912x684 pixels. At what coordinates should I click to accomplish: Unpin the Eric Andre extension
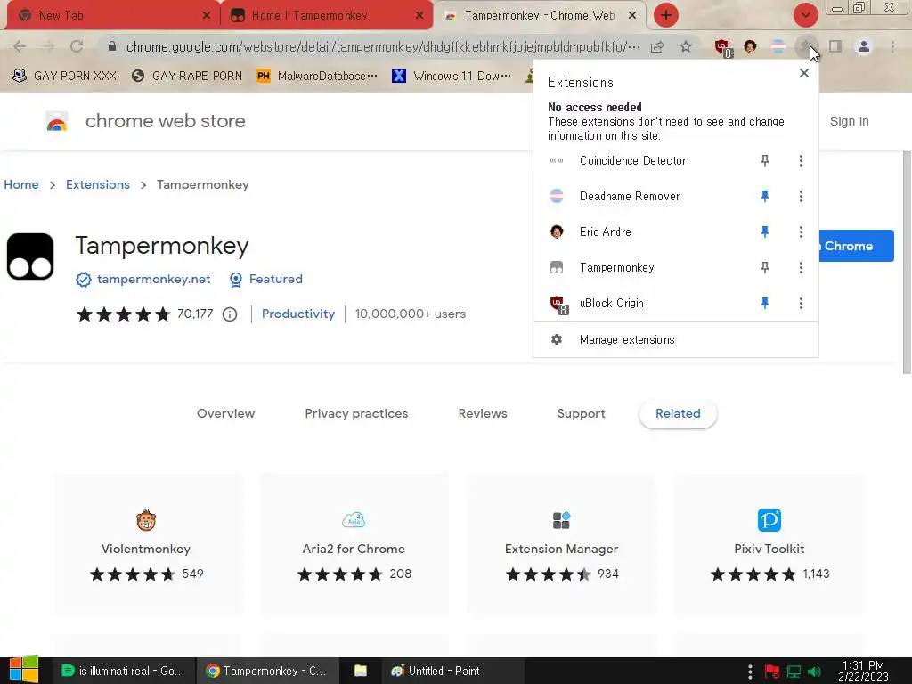[x=765, y=232]
